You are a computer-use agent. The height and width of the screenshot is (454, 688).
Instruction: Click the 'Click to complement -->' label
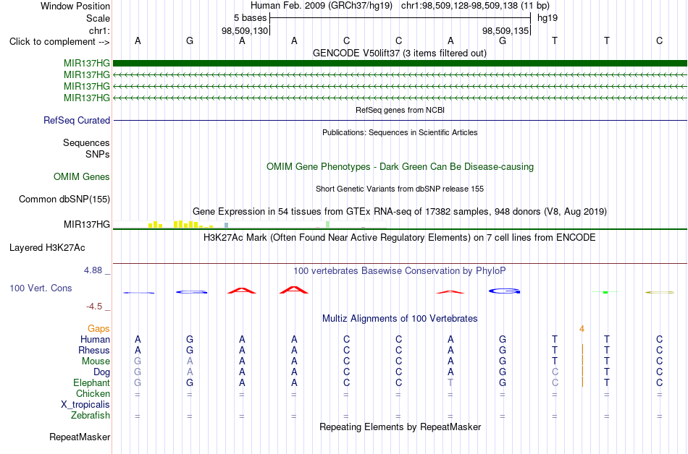pyautogui.click(x=59, y=42)
